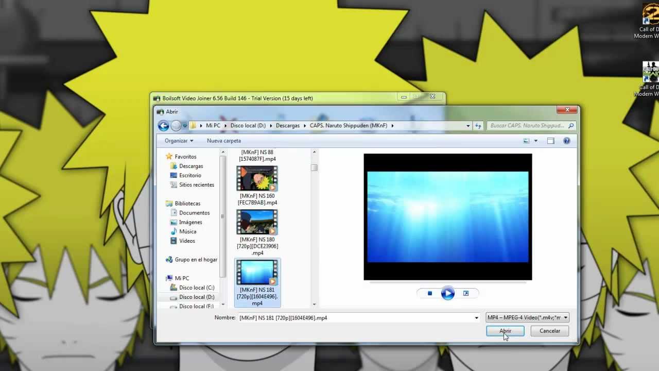Select Mi PC in the navigation pane
This screenshot has width=659, height=371.
(x=182, y=278)
